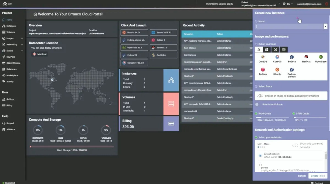Click the Instances network tile icon

pyautogui.click(x=171, y=80)
